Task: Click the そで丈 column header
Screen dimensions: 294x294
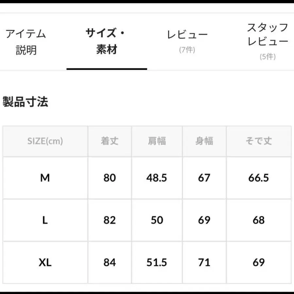Action: pos(258,141)
